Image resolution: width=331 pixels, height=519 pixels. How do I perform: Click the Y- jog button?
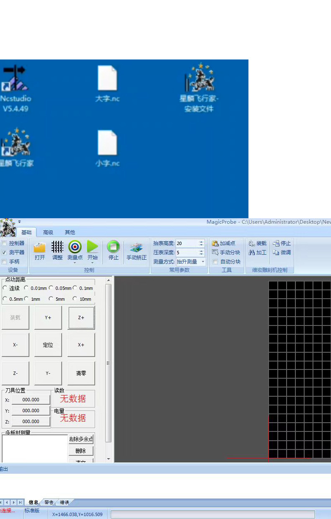pyautogui.click(x=48, y=373)
